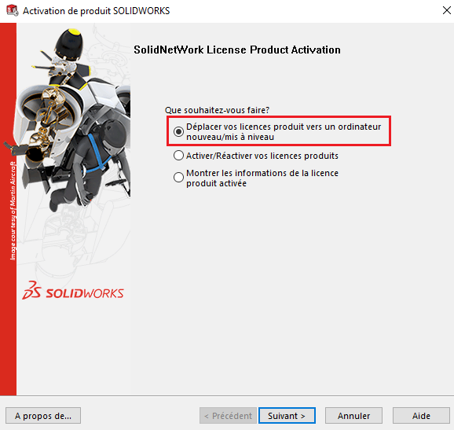Select Montrer les informations de la licence option

click(178, 178)
